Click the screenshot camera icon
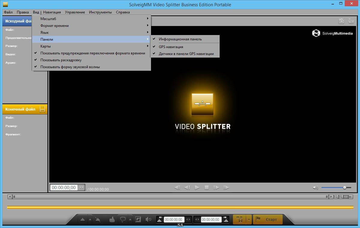Viewport: 360px width, 228px height. click(x=341, y=21)
